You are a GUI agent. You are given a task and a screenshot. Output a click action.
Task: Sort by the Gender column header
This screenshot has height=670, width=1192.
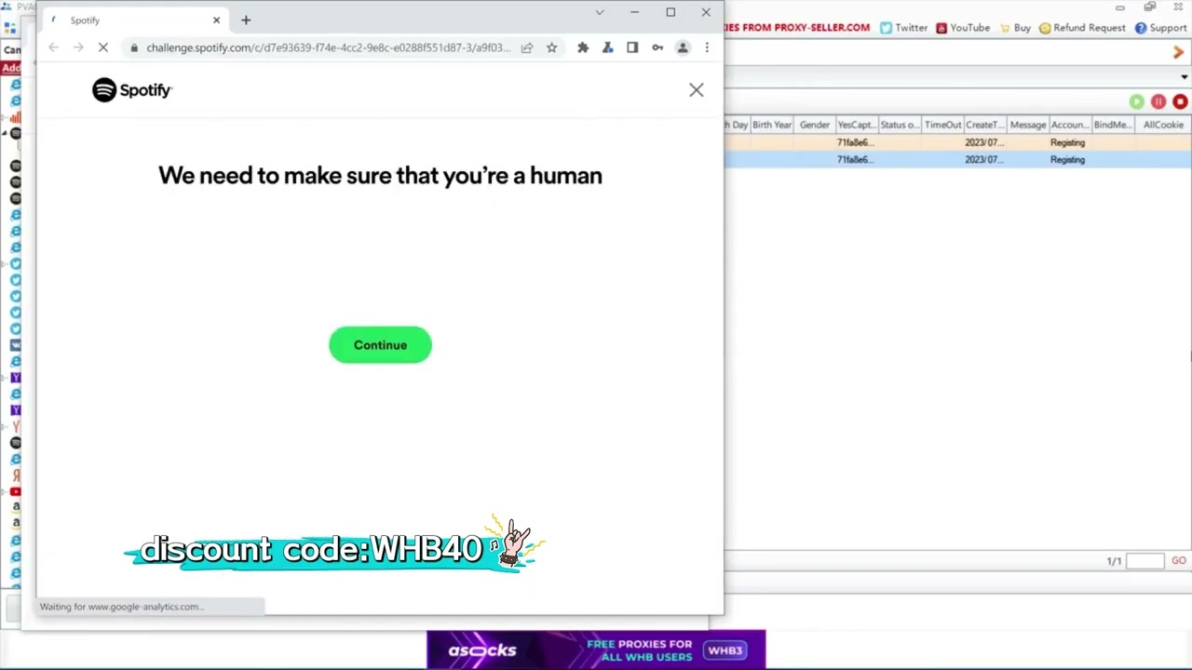pos(814,125)
